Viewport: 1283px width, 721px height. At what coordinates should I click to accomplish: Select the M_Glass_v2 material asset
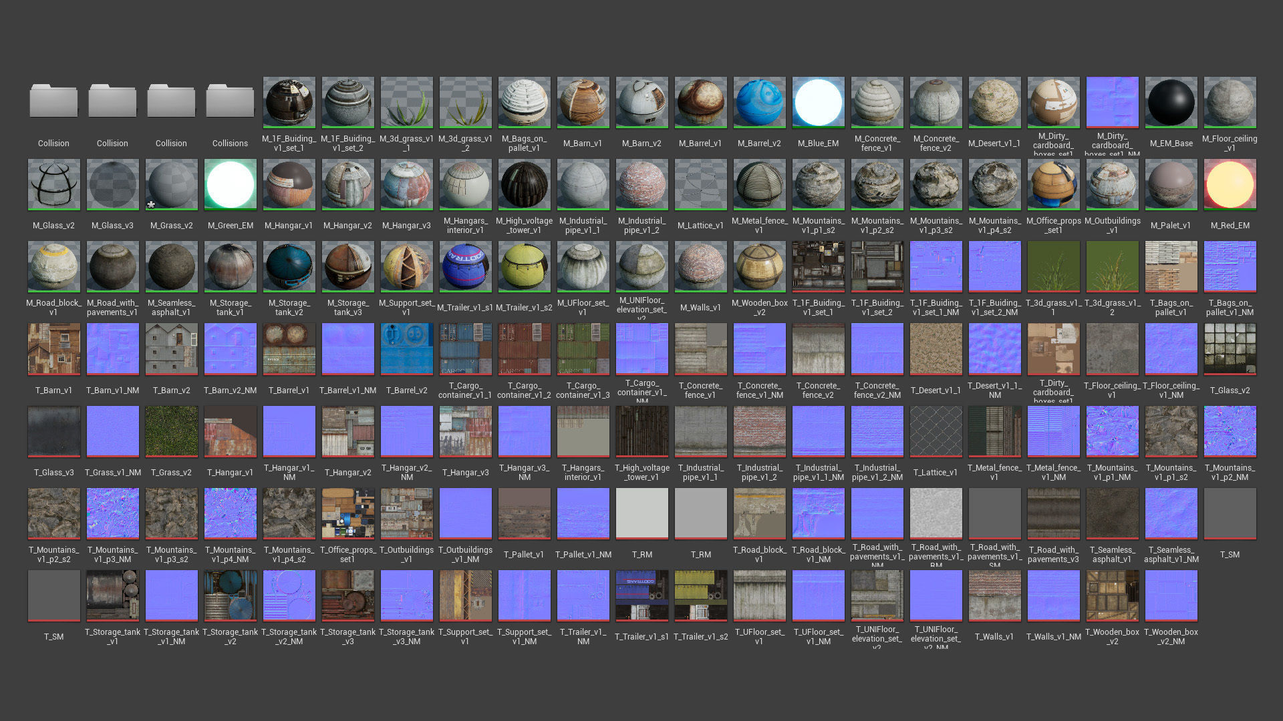53,184
